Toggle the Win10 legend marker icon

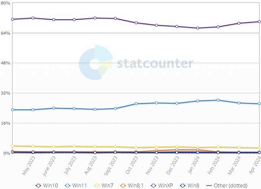[38, 185]
